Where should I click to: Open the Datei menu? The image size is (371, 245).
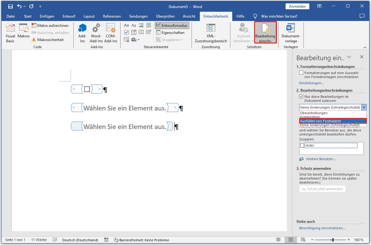(11, 16)
